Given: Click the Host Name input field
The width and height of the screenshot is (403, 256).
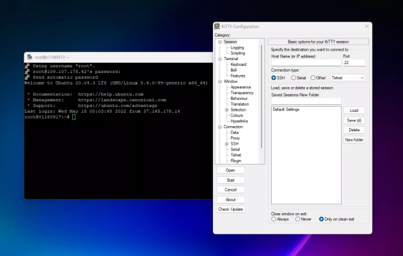Looking at the screenshot, I should pos(305,63).
